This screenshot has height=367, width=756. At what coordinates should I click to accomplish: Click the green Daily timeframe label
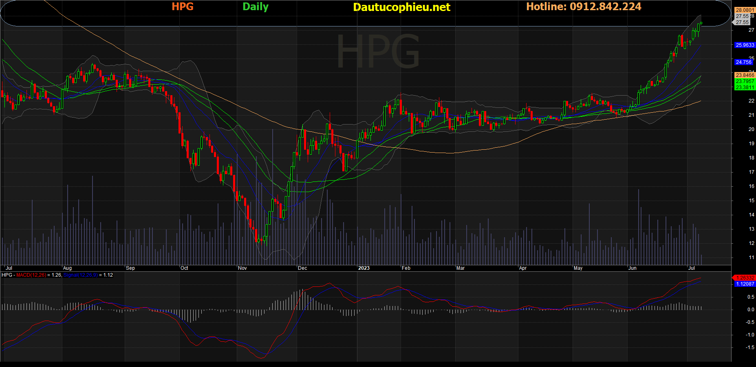click(x=255, y=7)
